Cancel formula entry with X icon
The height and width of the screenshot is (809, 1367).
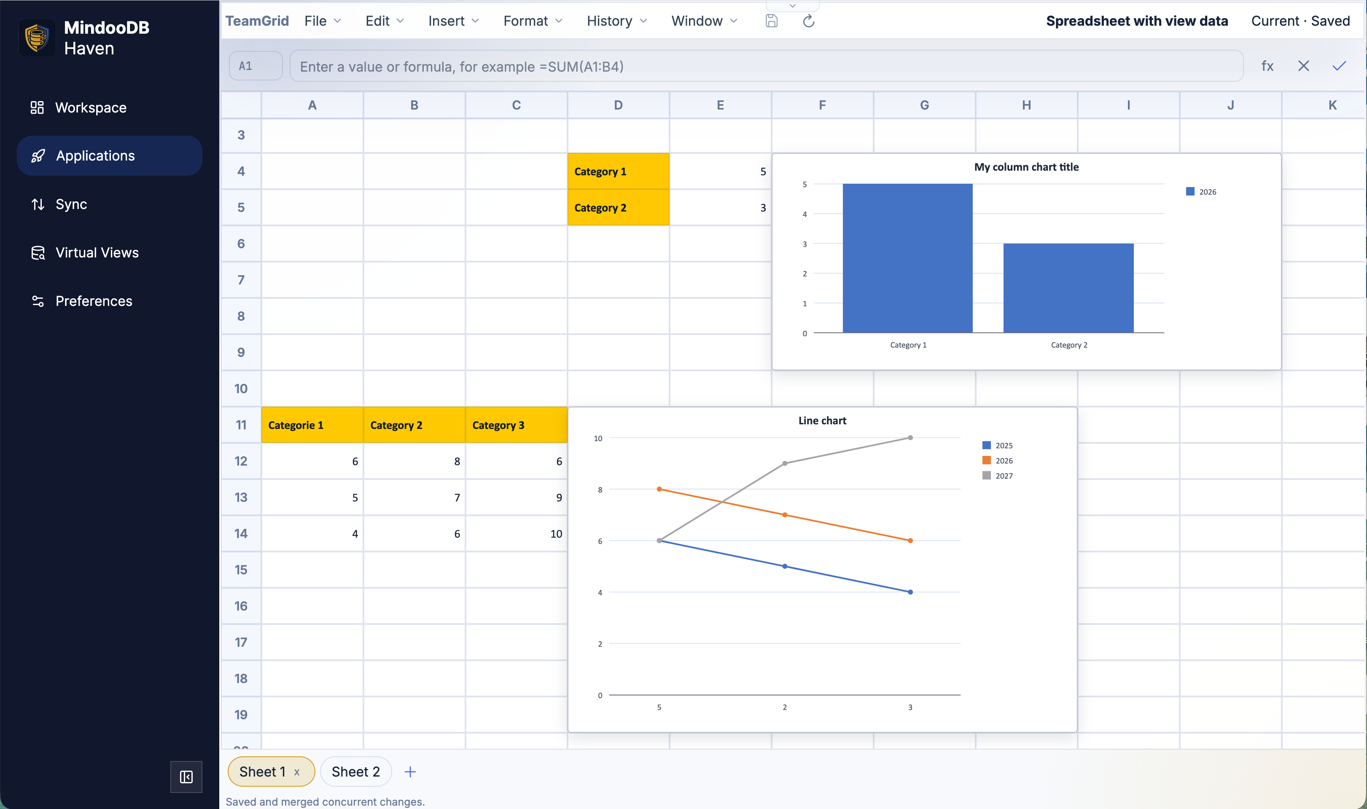coord(1303,66)
